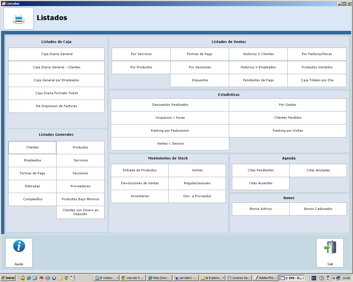This screenshot has width=353, height=282.
Task: Launch Google Chrome from quick launch bar
Action: (x=66, y=278)
